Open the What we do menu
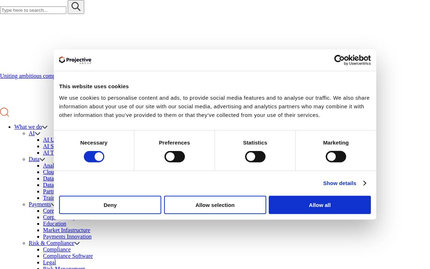Image resolution: width=430 pixels, height=269 pixels. [28, 127]
